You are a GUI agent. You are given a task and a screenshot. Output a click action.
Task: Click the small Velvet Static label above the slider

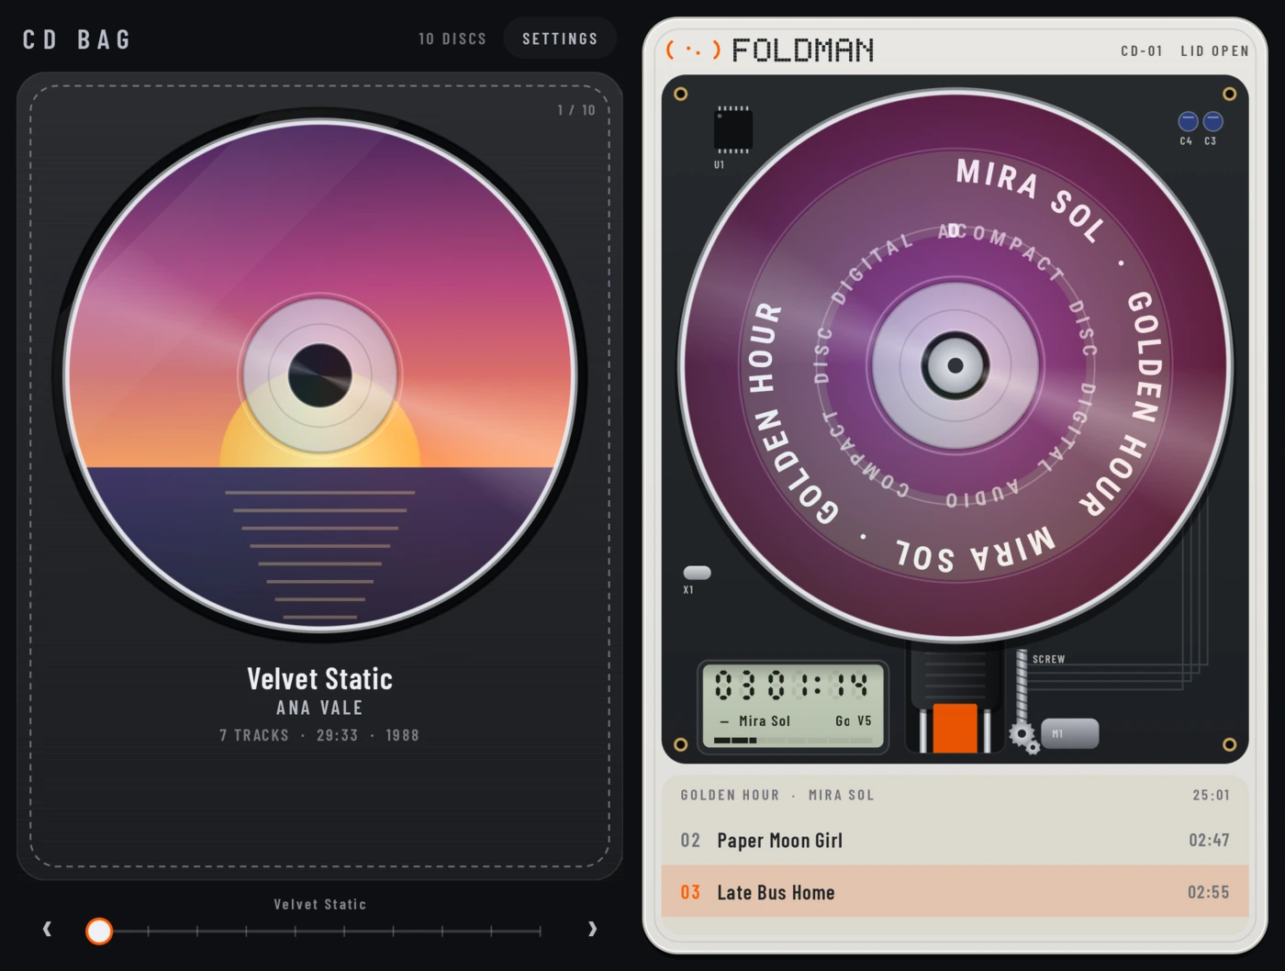[319, 904]
